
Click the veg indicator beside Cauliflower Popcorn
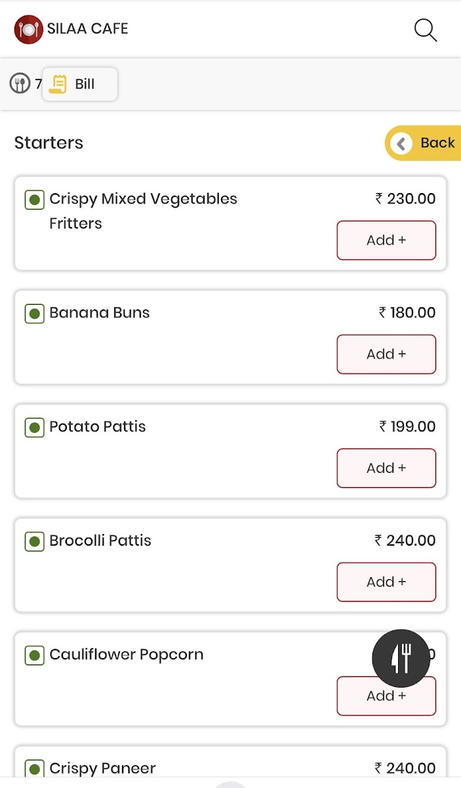pyautogui.click(x=34, y=655)
